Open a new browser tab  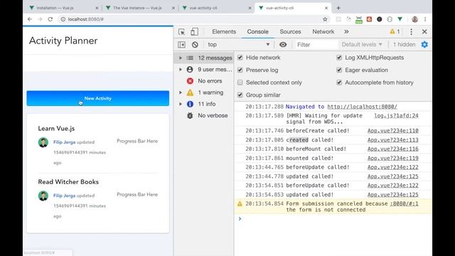(x=338, y=8)
